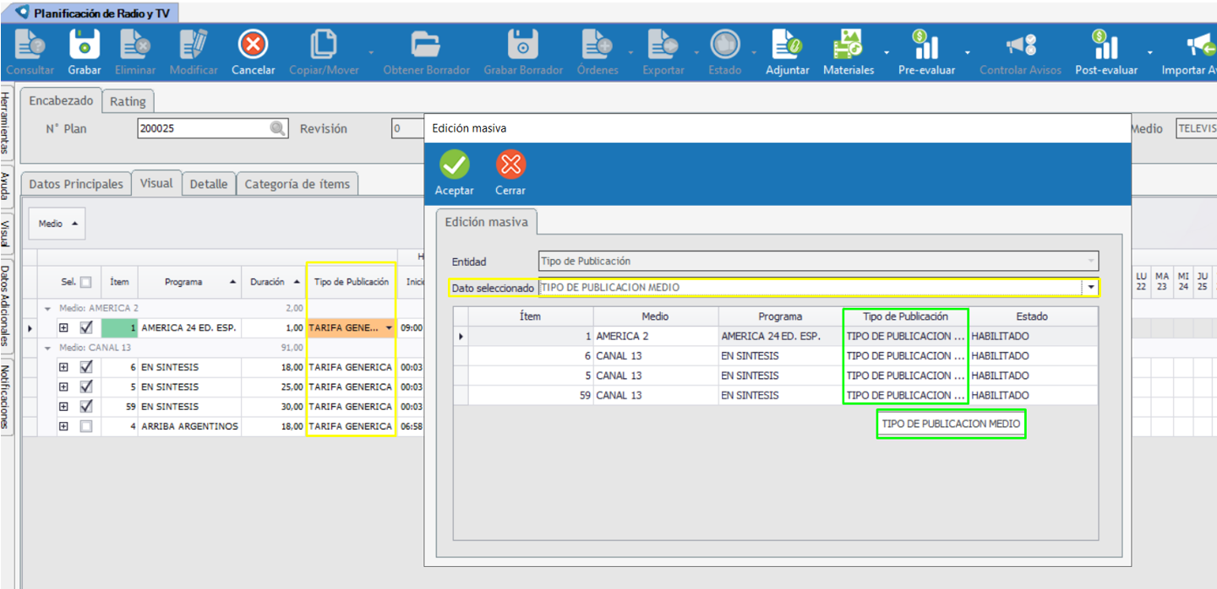This screenshot has width=1217, height=589.
Task: Click the Planificación de Radio y TV window tab
Action: point(95,13)
